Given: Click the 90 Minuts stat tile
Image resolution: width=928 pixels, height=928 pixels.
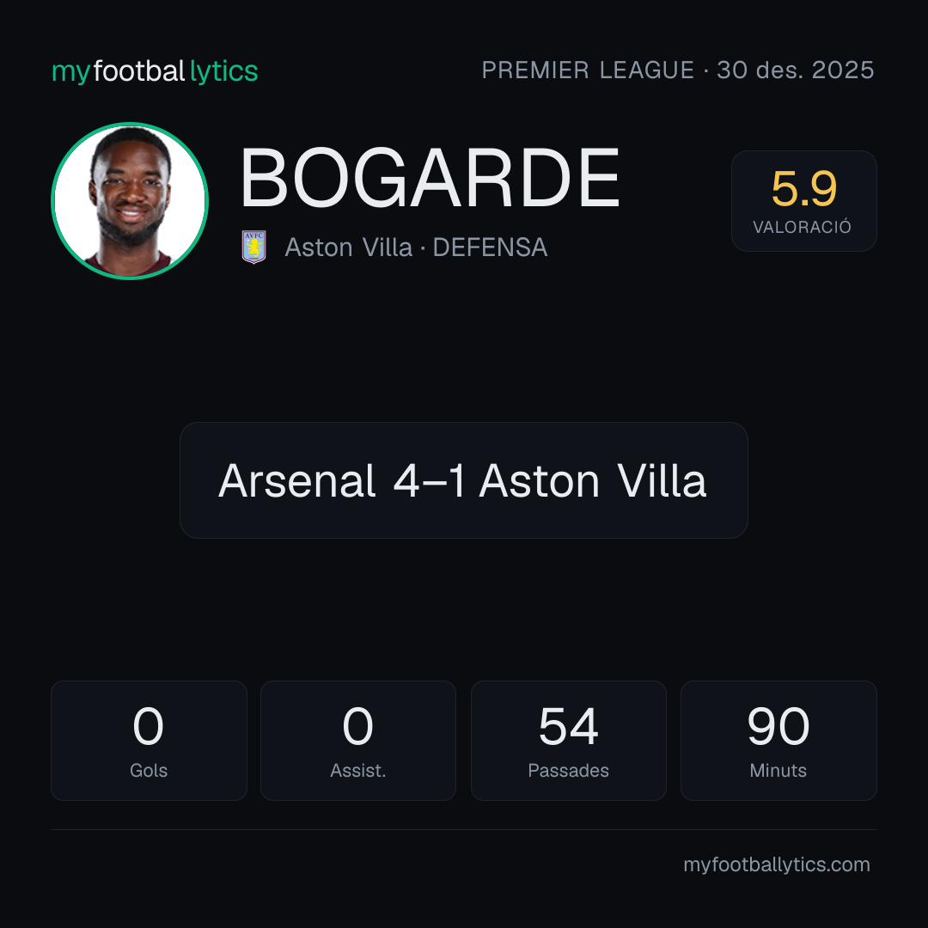Looking at the screenshot, I should (778, 741).
